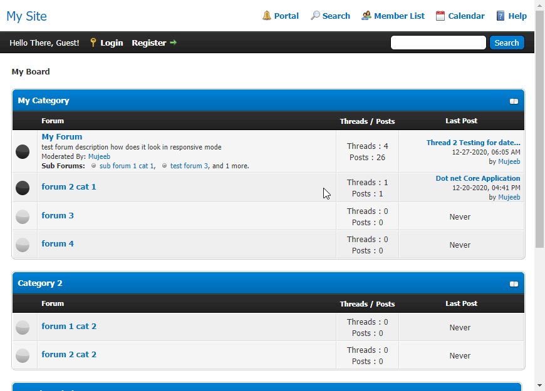Click the Search magnifier icon in top menu
This screenshot has width=545, height=391.
click(x=315, y=16)
